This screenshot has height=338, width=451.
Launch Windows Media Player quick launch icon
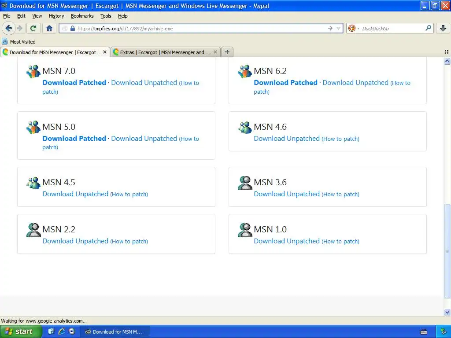click(x=72, y=331)
